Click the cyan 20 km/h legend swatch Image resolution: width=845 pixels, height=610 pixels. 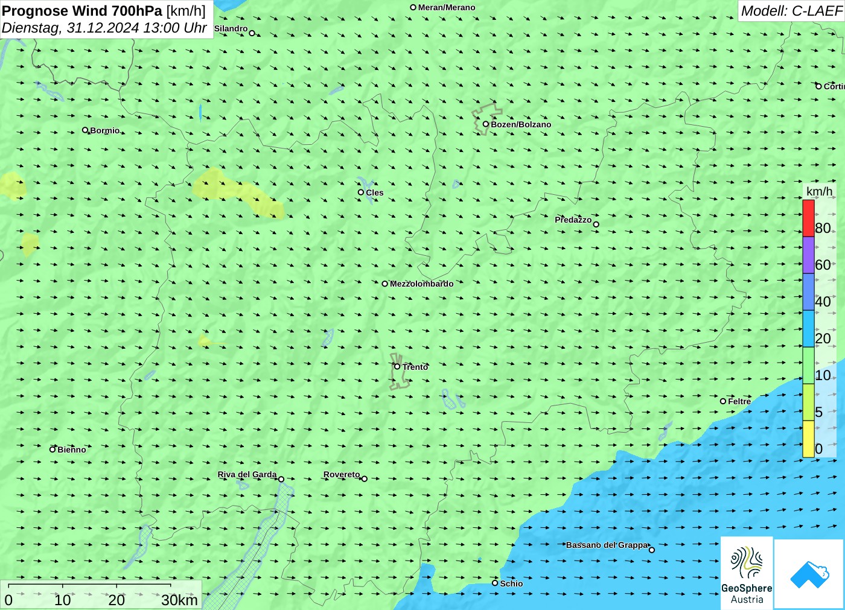[808, 328]
